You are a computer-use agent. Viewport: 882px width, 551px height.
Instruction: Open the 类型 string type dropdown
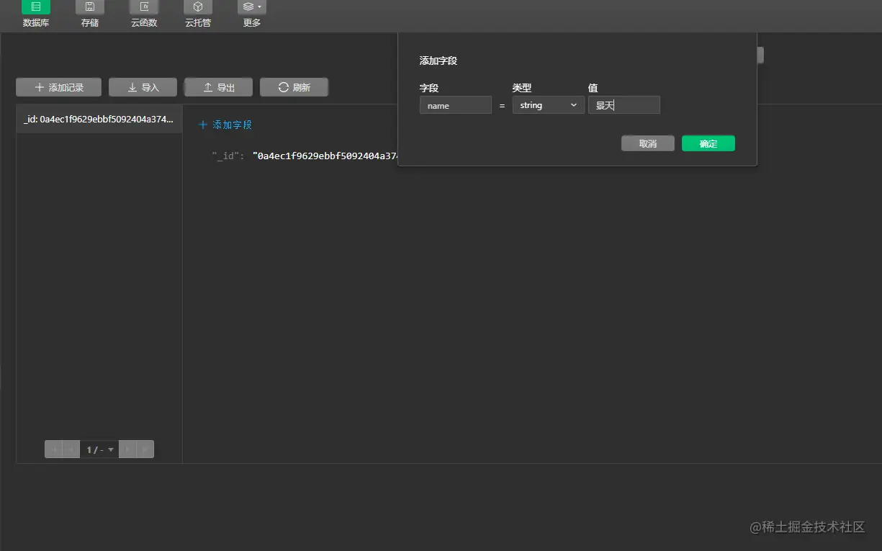coord(549,105)
